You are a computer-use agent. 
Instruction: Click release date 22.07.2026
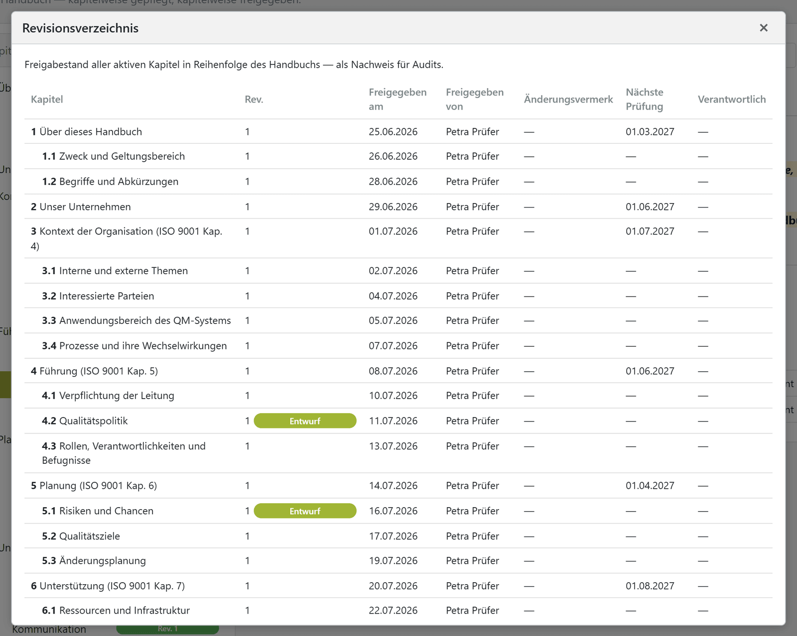click(x=393, y=611)
